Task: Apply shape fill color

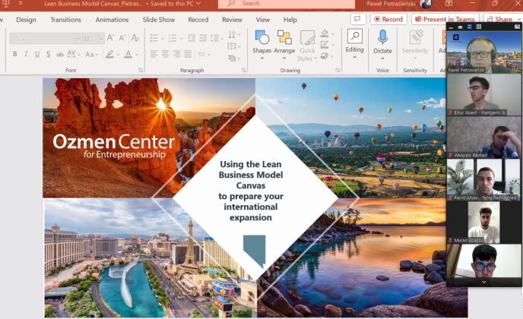Action: (x=325, y=33)
